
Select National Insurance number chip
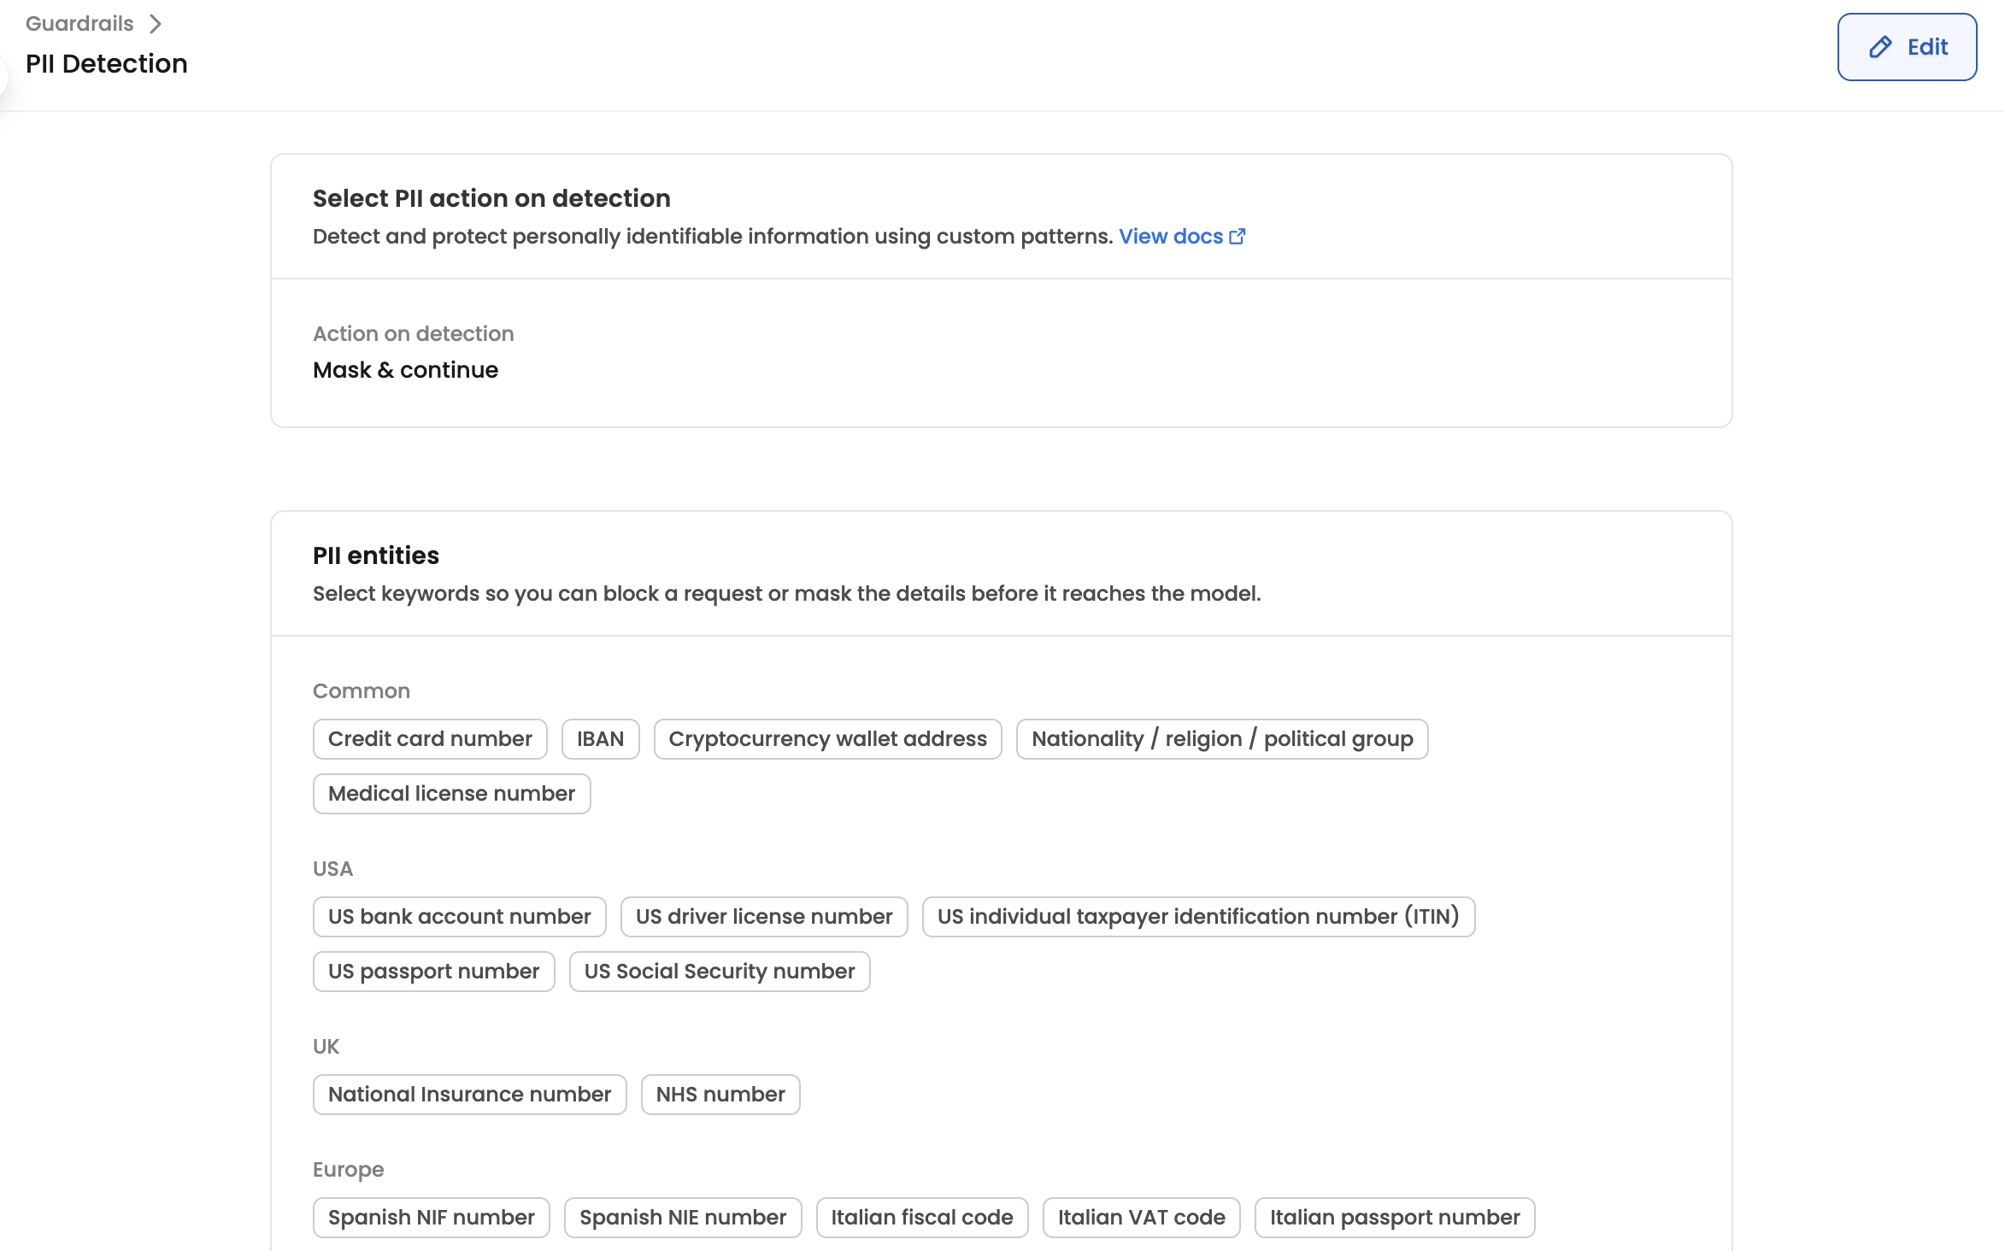coord(469,1095)
